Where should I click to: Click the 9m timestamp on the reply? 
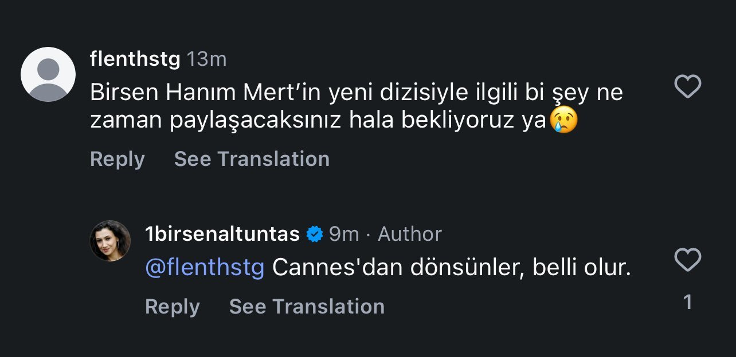(344, 234)
